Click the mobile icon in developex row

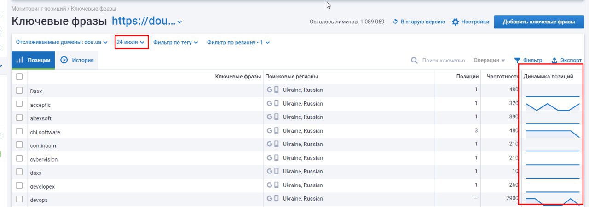(x=277, y=185)
